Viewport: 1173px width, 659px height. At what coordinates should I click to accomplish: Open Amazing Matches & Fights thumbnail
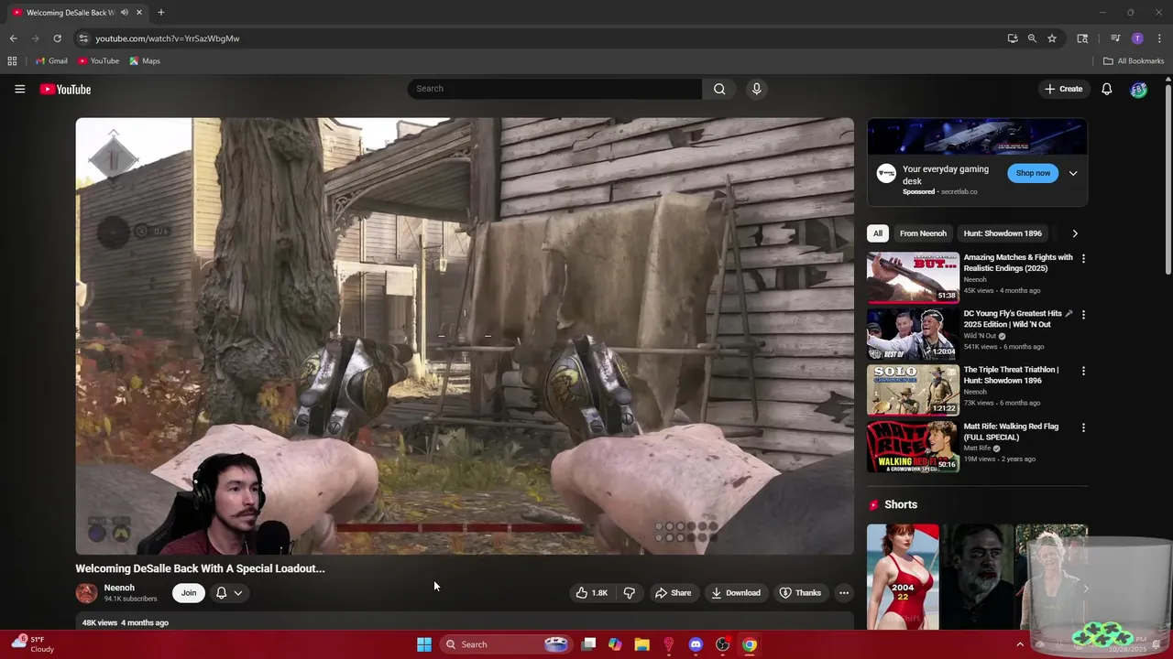pyautogui.click(x=913, y=277)
